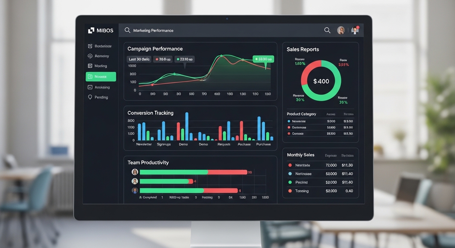This screenshot has height=248, width=455.
Task: Click the green 2330 chart tooltip label
Action: [x=263, y=59]
